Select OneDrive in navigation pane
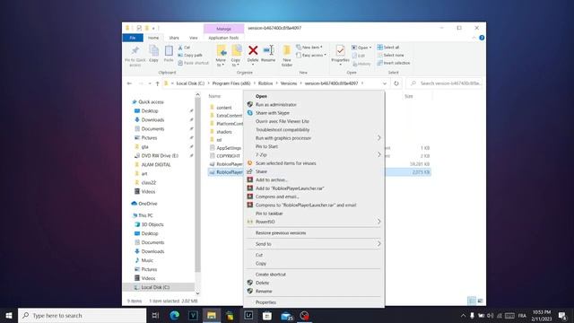Screen dimensions: 574x323 tap(147, 204)
